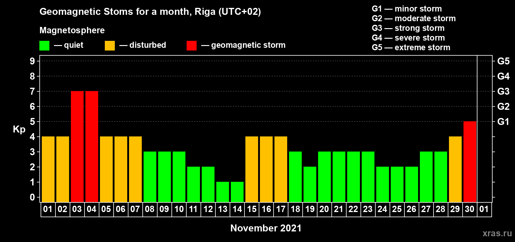The image size is (515, 242).
Task: Pick the short green bar for November 14
Action: click(x=237, y=192)
